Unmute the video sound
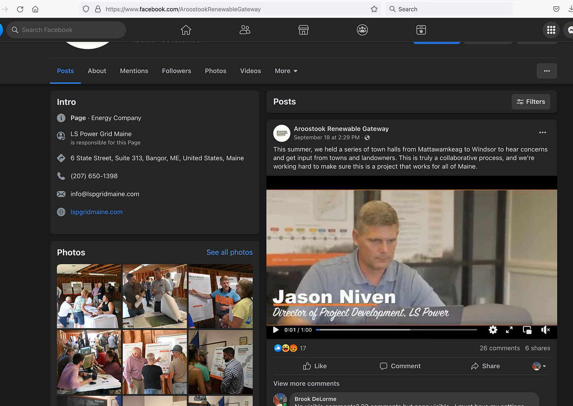Viewport: 573px width, 406px height. (545, 330)
